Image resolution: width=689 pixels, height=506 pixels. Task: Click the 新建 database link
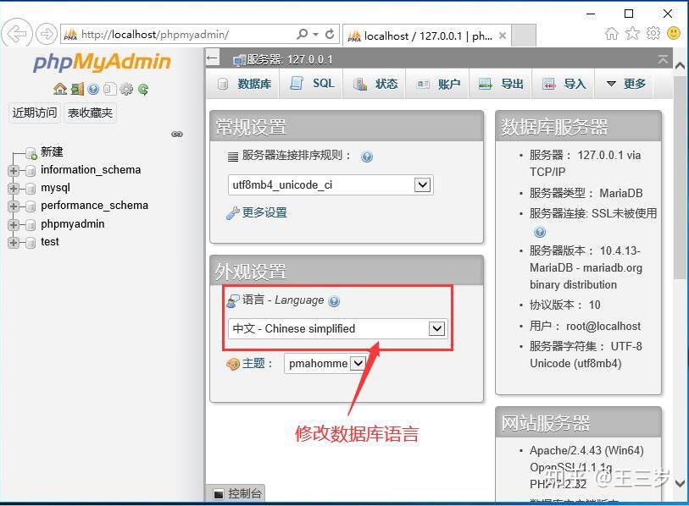52,151
